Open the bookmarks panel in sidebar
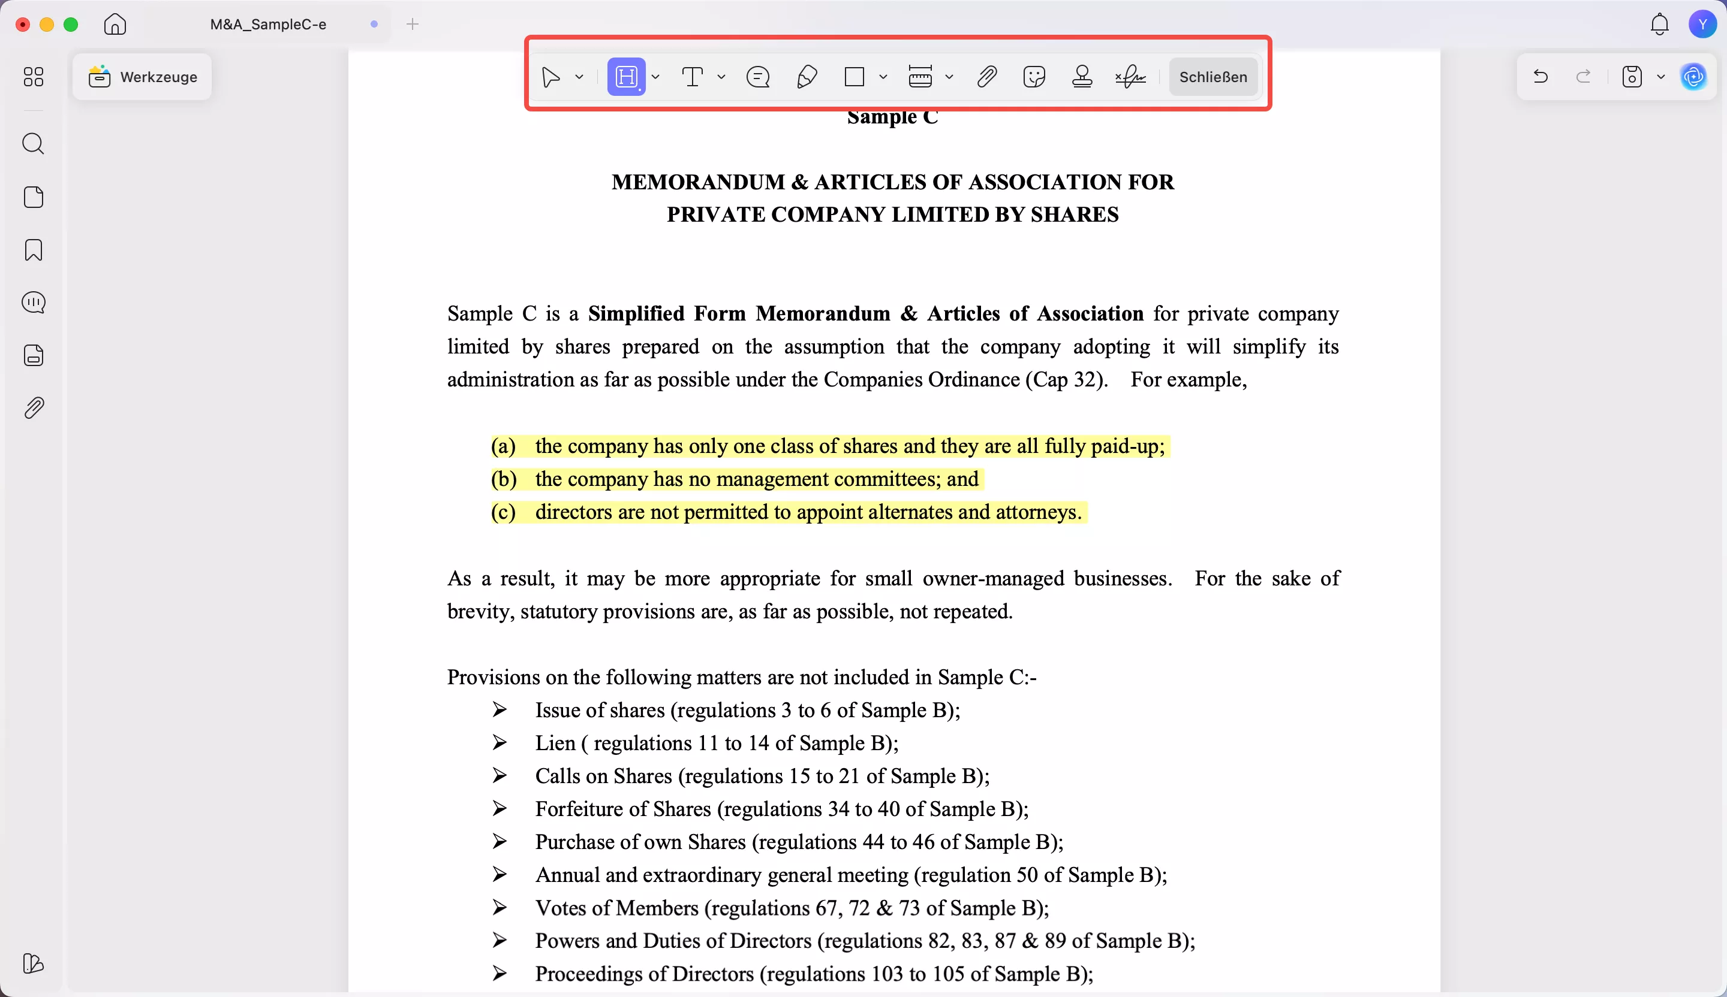The width and height of the screenshot is (1727, 997). coord(34,250)
